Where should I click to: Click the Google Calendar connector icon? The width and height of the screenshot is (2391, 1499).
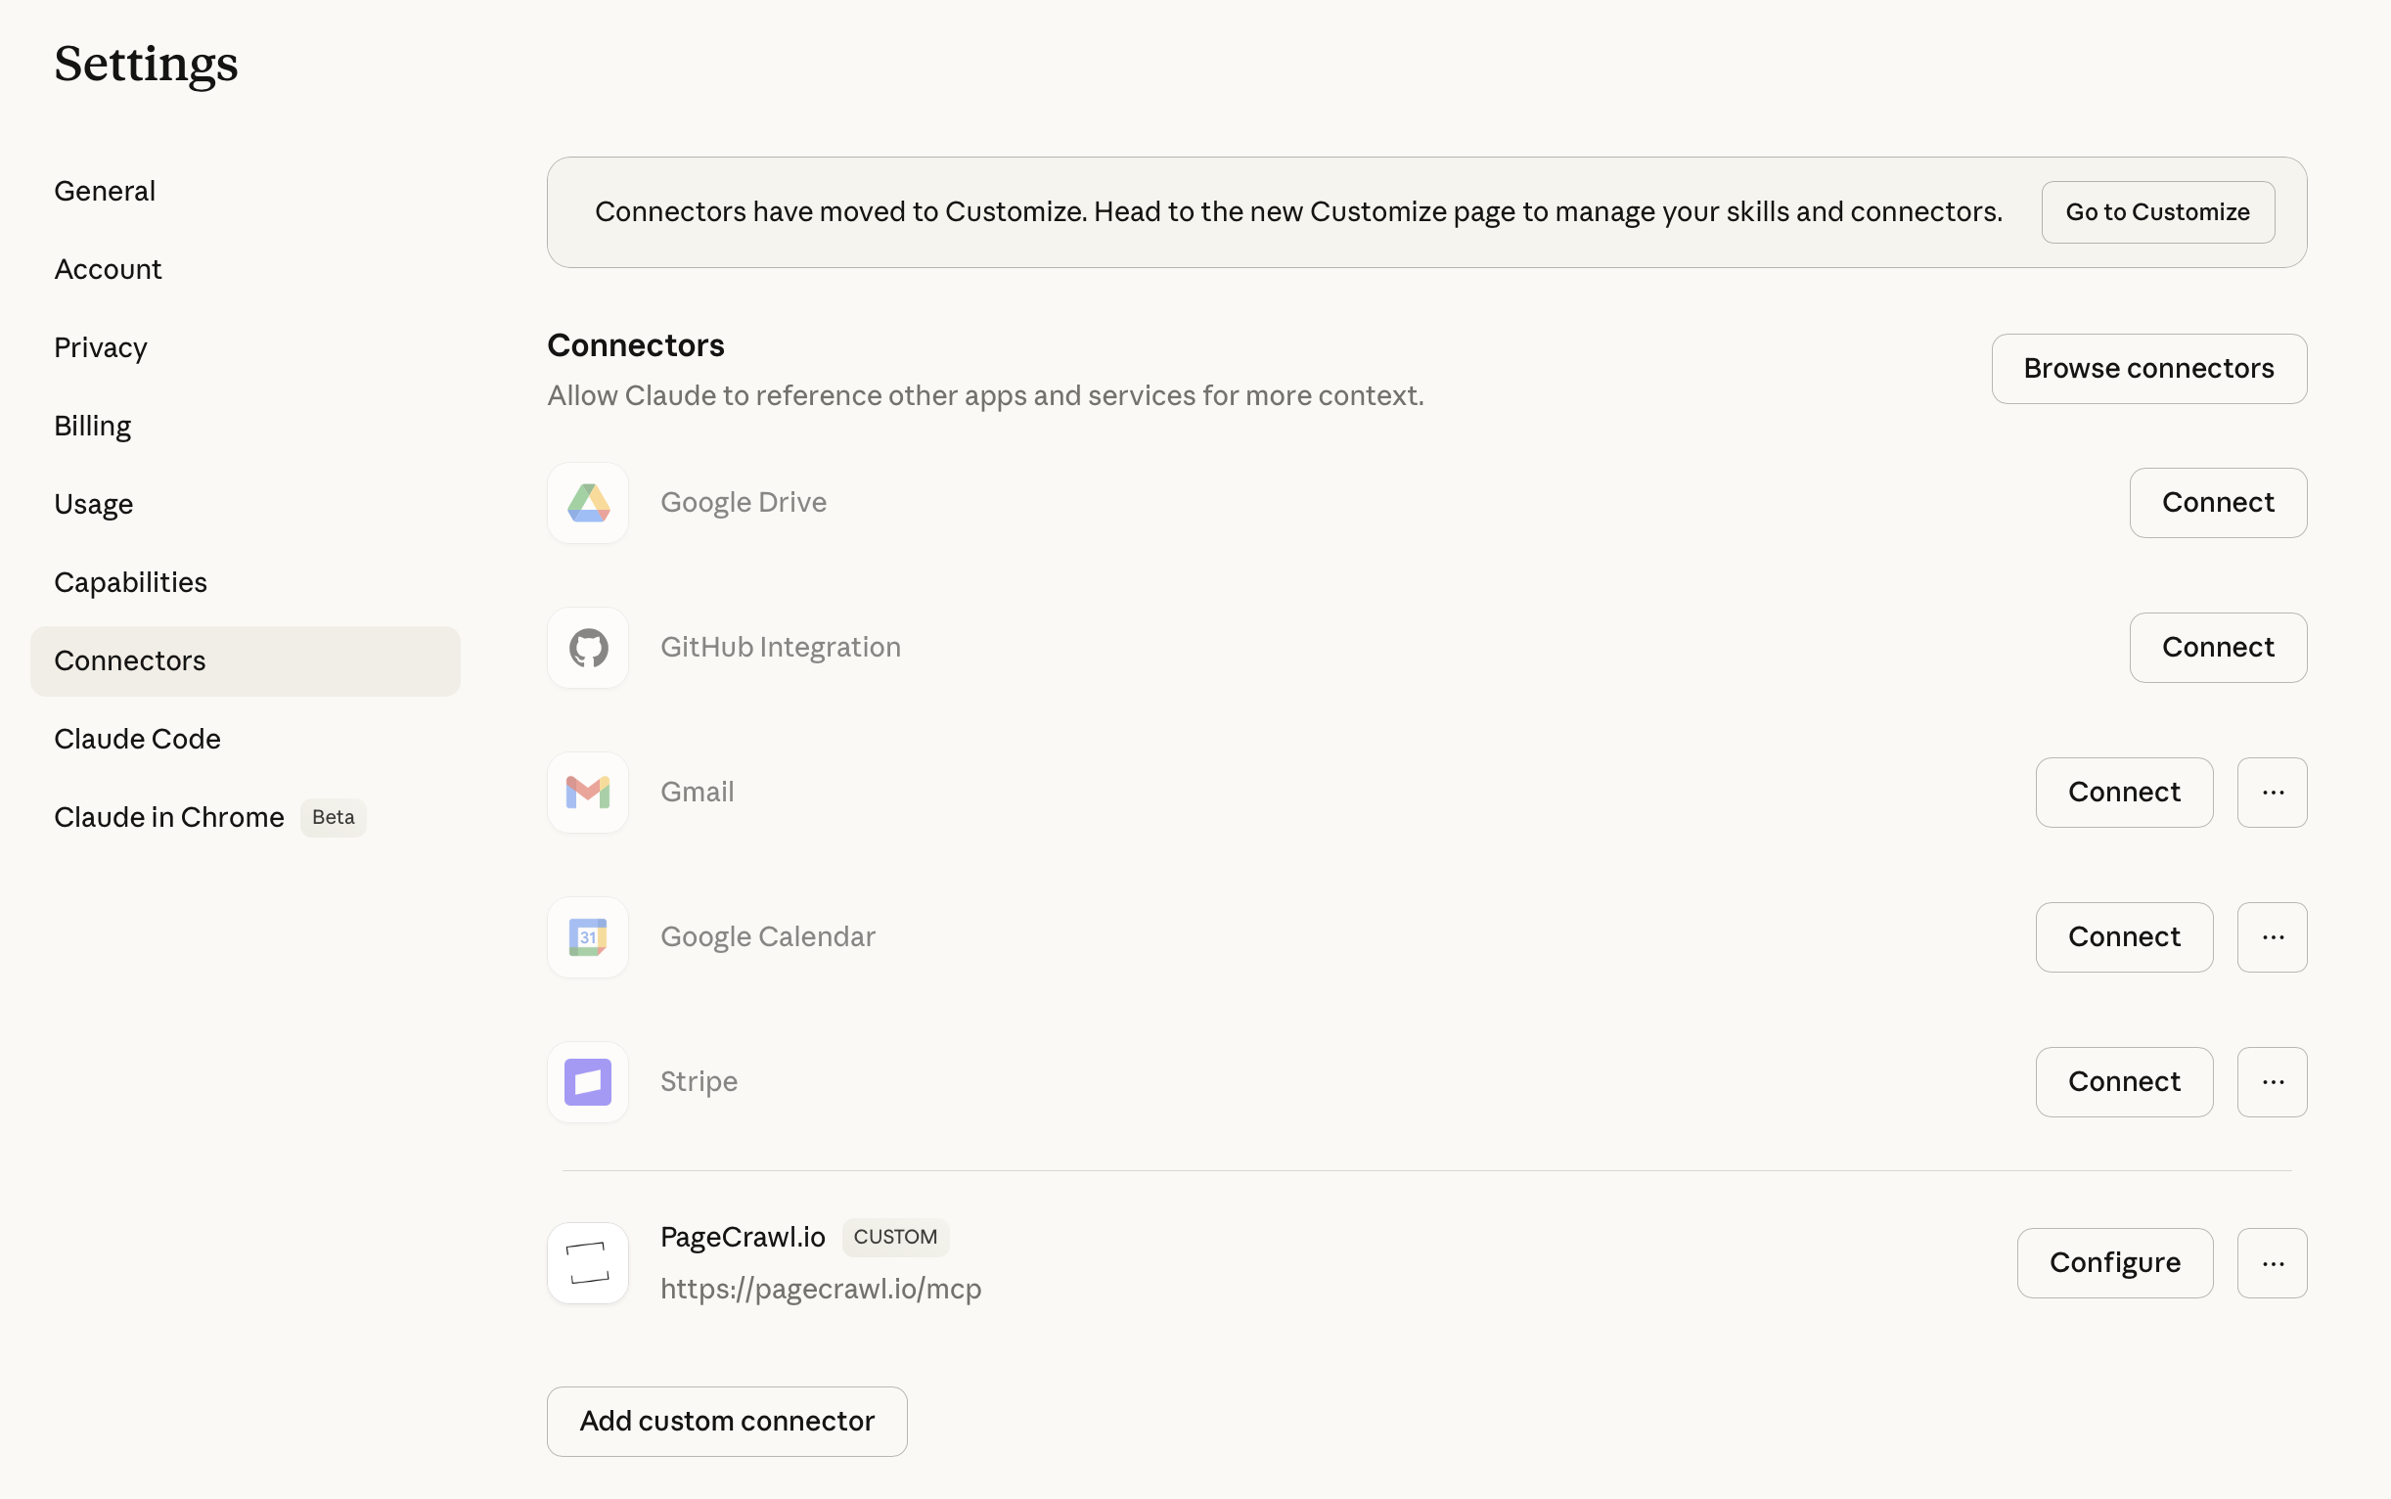[587, 937]
